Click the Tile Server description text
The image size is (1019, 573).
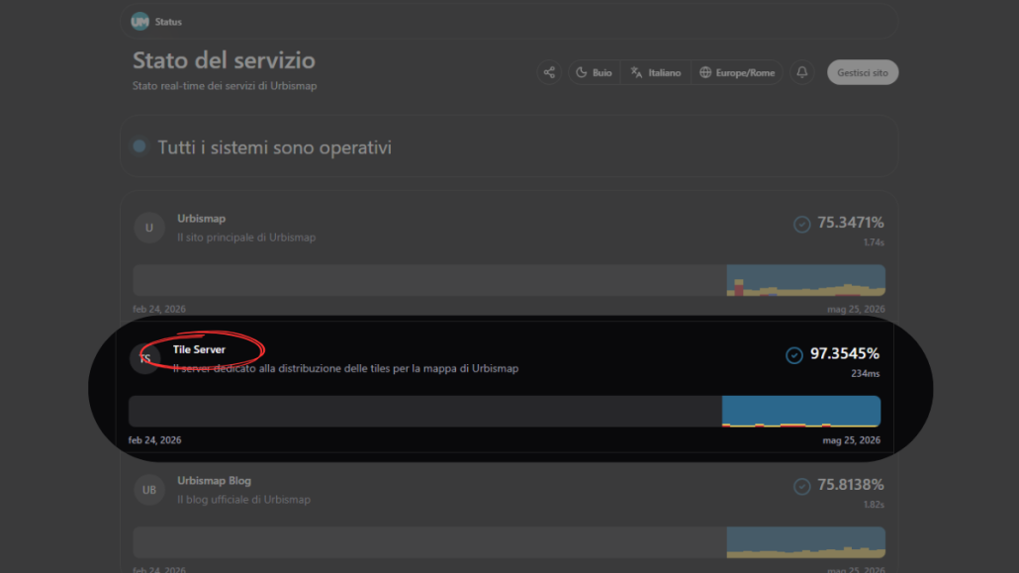coord(345,368)
